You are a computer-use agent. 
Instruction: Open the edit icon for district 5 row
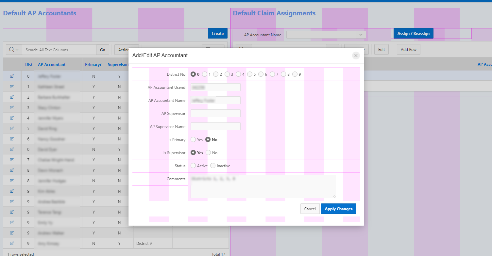click(12, 129)
